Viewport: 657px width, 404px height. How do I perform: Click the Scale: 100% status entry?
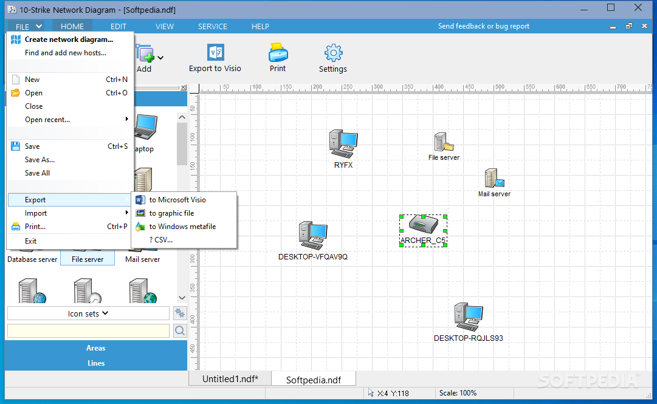point(458,392)
